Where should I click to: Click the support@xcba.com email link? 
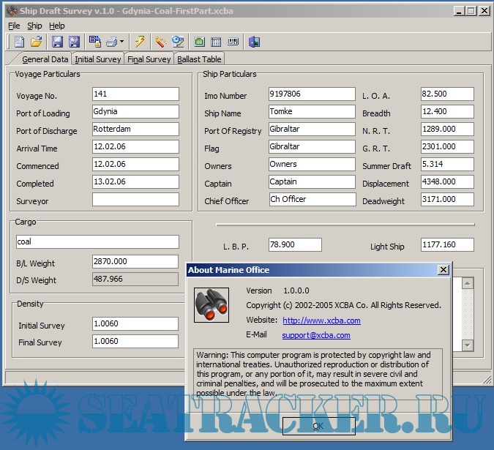tap(316, 335)
